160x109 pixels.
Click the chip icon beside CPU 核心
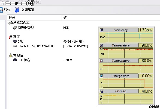coord(15,60)
